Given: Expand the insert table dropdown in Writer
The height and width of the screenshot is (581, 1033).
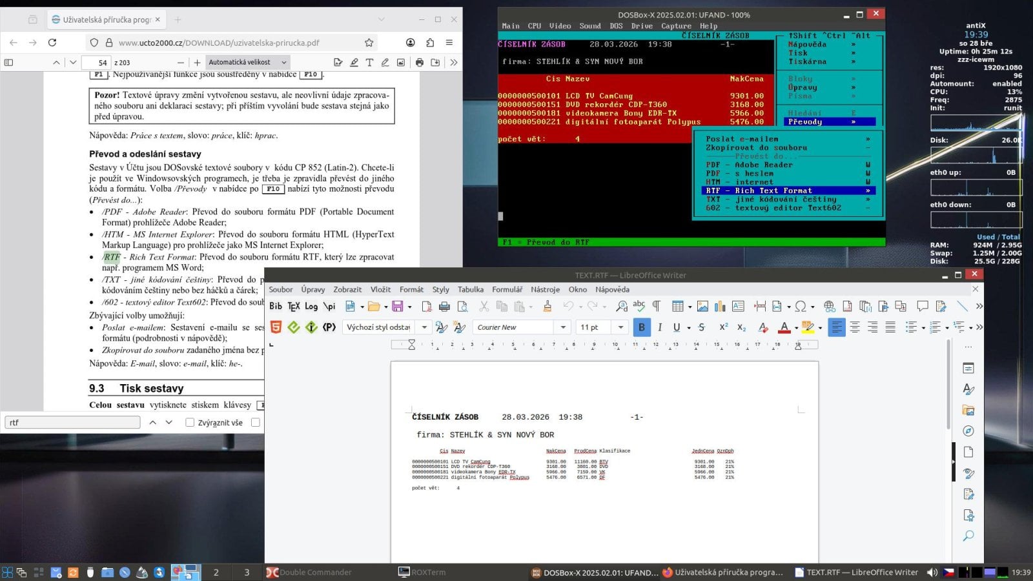Looking at the screenshot, I should tap(690, 306).
